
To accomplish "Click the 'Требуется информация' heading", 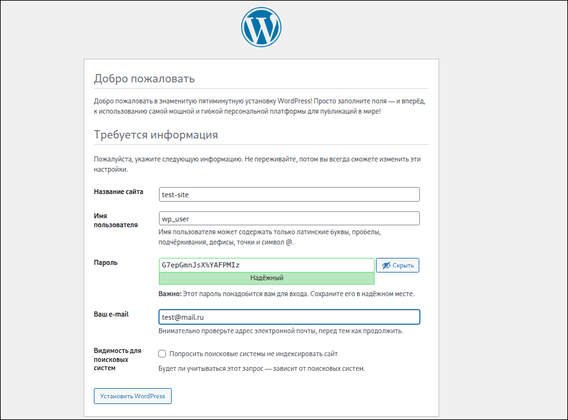I will click(x=156, y=135).
